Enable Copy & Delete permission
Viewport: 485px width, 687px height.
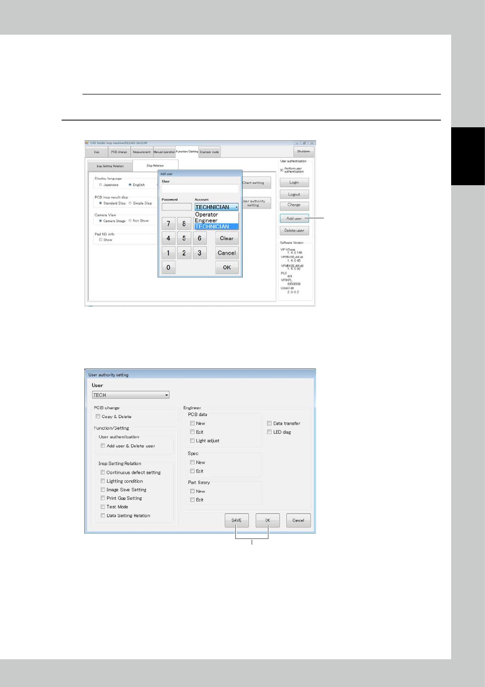coord(98,417)
